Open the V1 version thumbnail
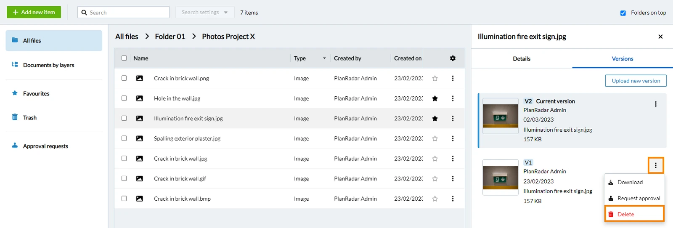The image size is (673, 228). coord(500,178)
